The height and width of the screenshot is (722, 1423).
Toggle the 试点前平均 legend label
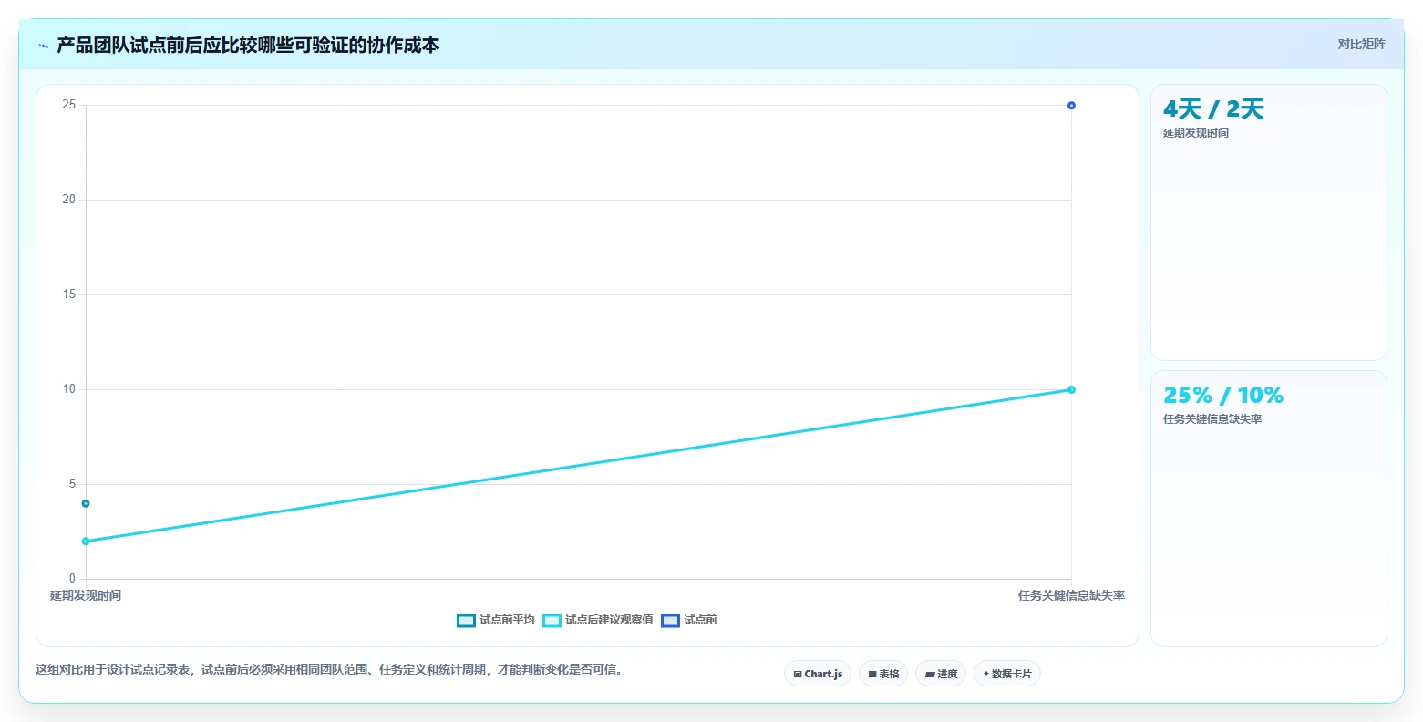(507, 621)
